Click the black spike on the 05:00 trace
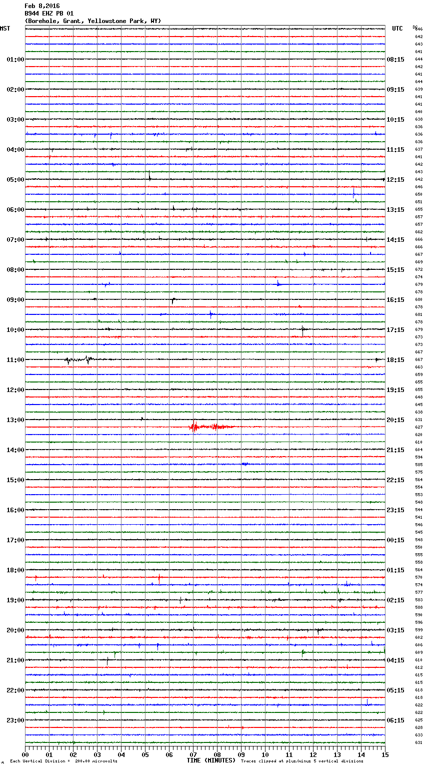 click(149, 176)
